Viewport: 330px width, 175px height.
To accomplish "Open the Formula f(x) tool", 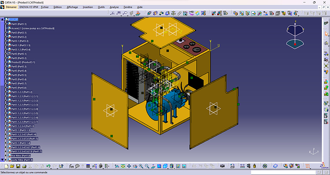I will coord(71,166).
